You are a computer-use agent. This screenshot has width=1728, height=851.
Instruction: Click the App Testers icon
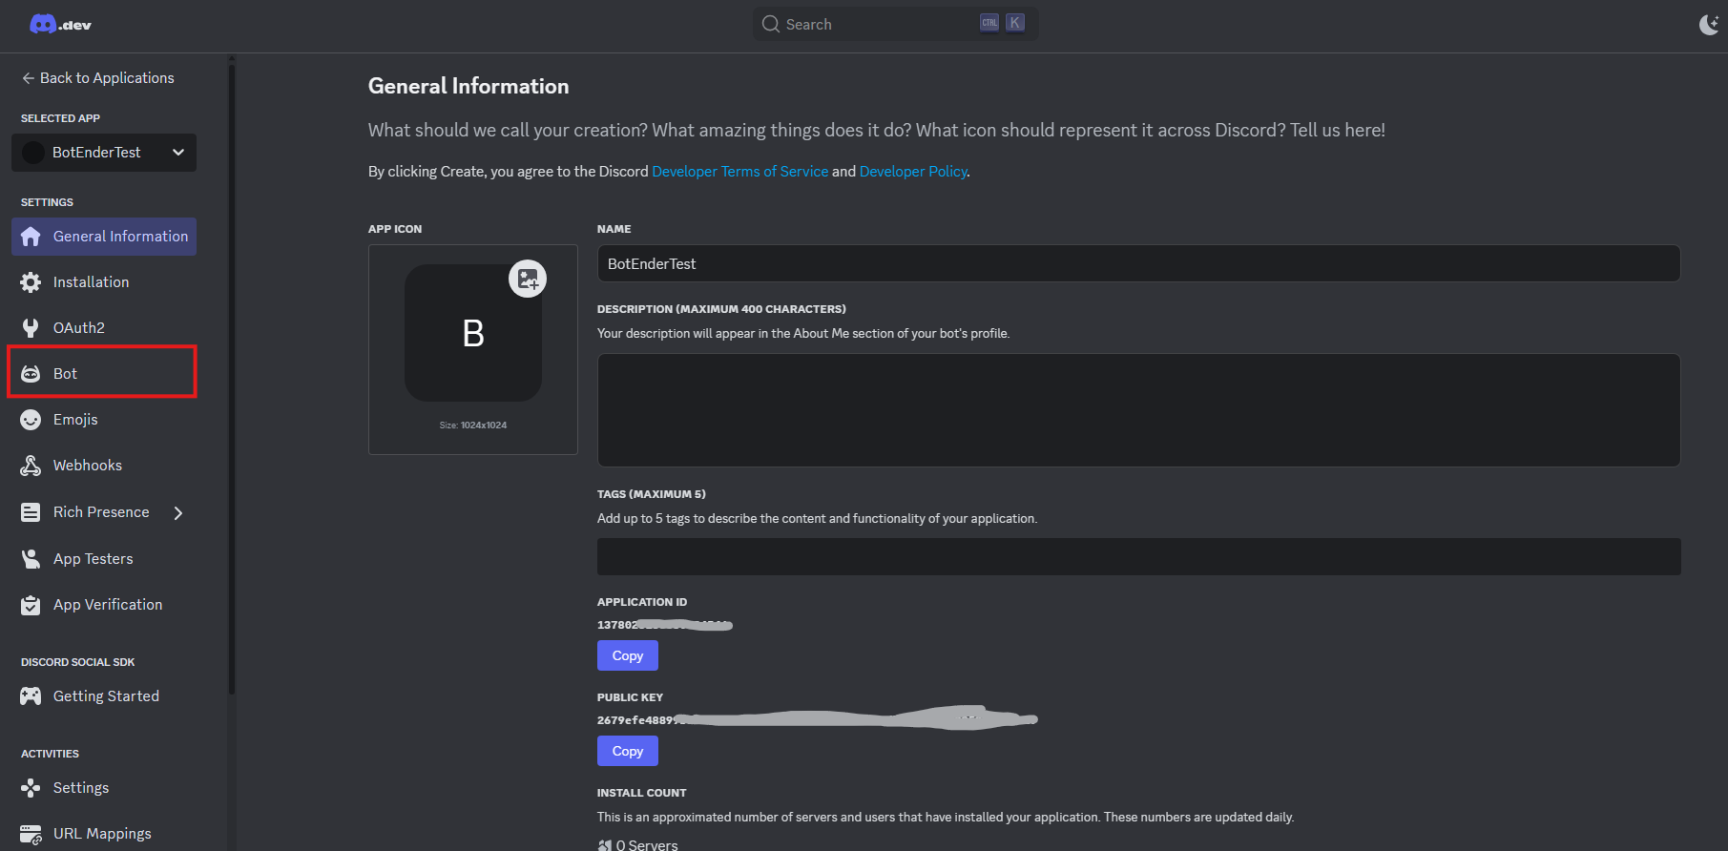[x=31, y=559]
